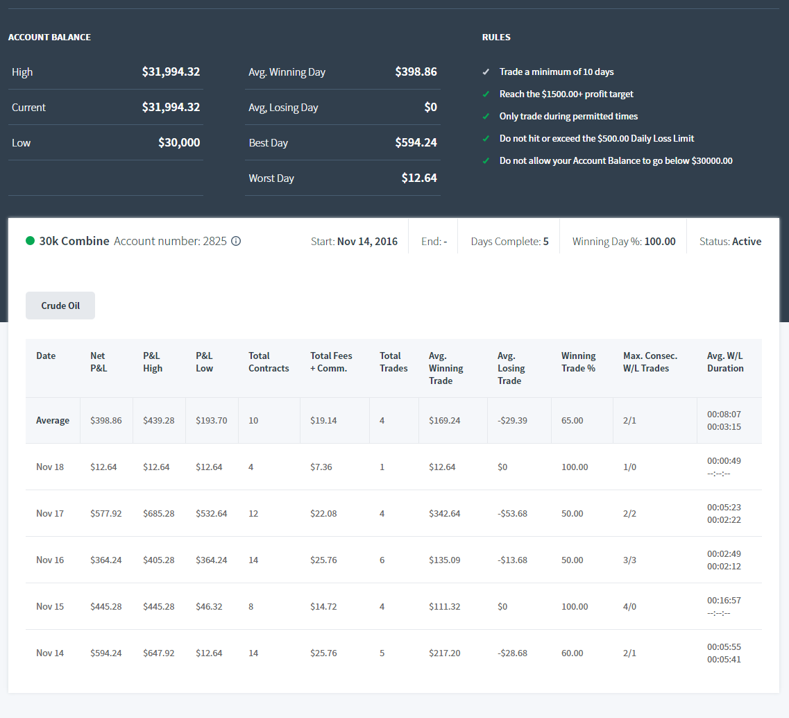Image resolution: width=789 pixels, height=718 pixels.
Task: Click the $445.28 Net P&L cell for Nov 15
Action: pyautogui.click(x=105, y=607)
